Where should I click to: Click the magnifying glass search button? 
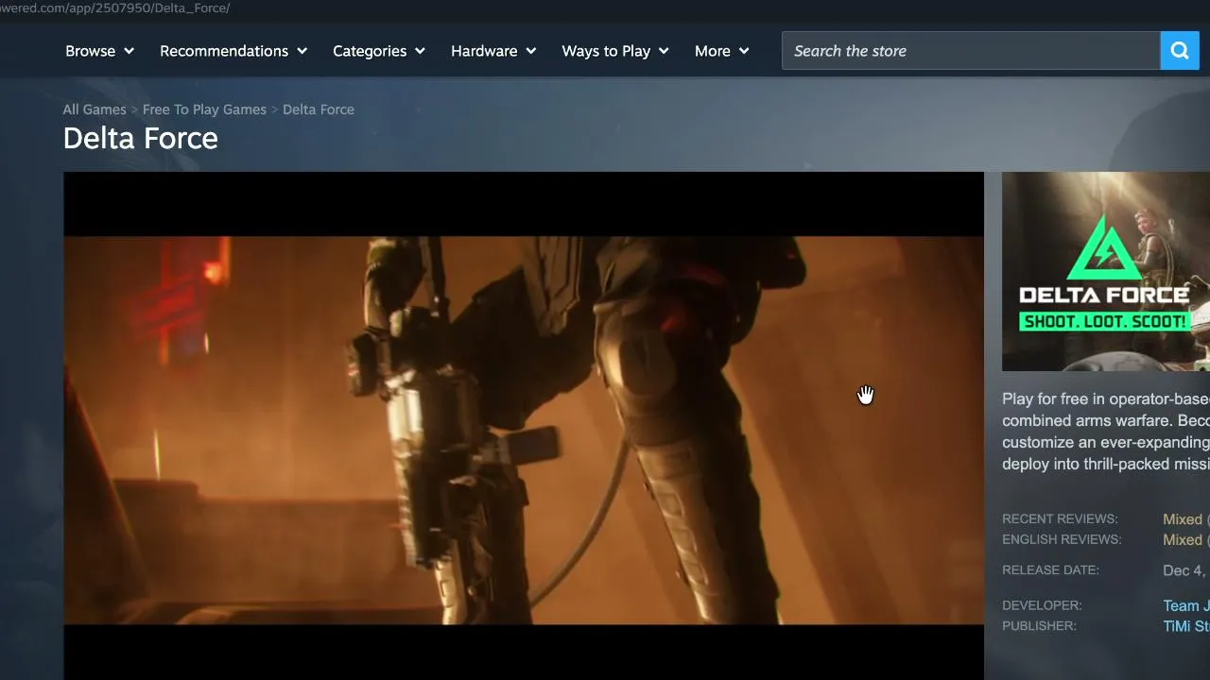tap(1180, 51)
